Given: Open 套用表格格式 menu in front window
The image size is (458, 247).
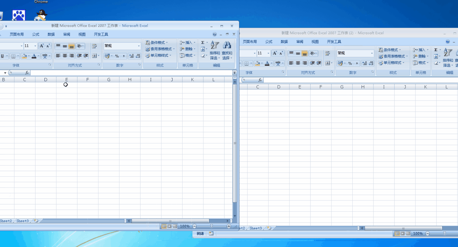Looking at the screenshot, I should [160, 49].
